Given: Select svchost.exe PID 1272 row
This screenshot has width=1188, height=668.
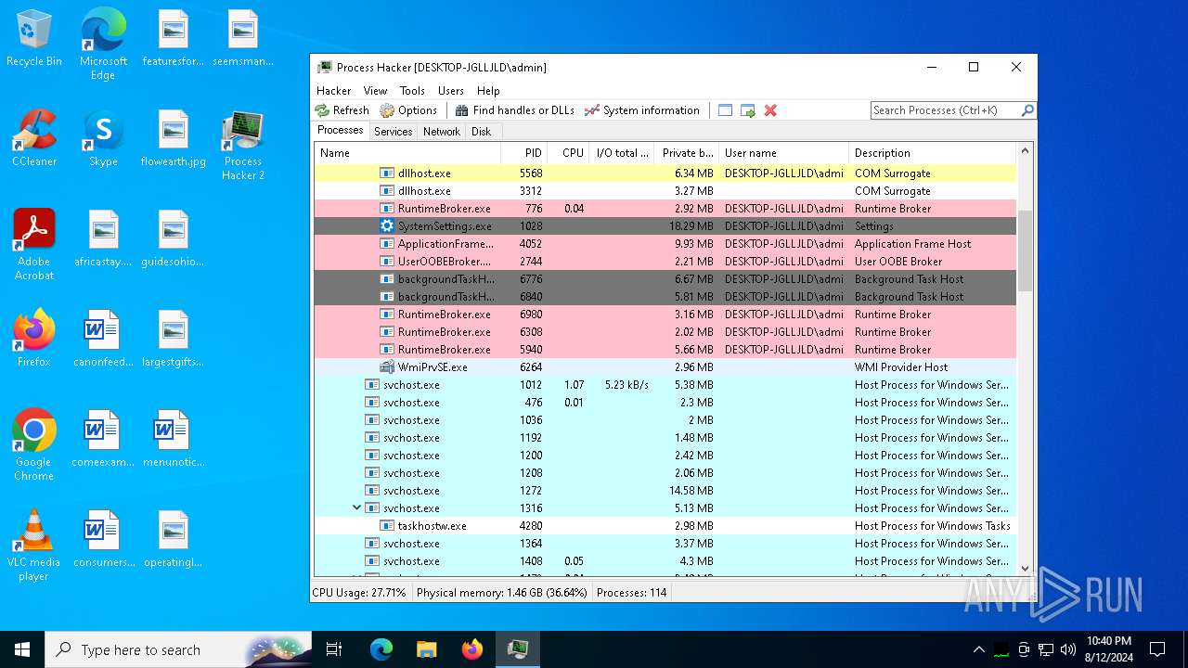Looking at the screenshot, I should (x=665, y=491).
